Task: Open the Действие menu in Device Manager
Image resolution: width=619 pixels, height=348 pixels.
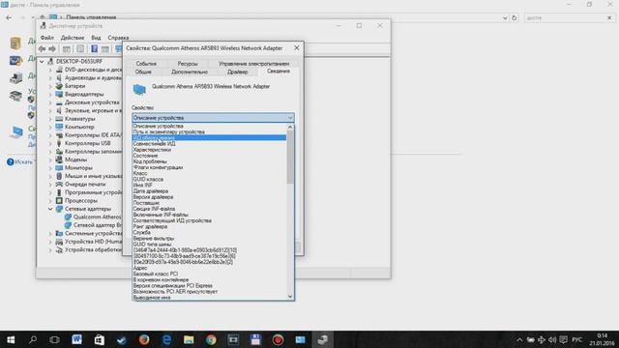Action: [73, 38]
